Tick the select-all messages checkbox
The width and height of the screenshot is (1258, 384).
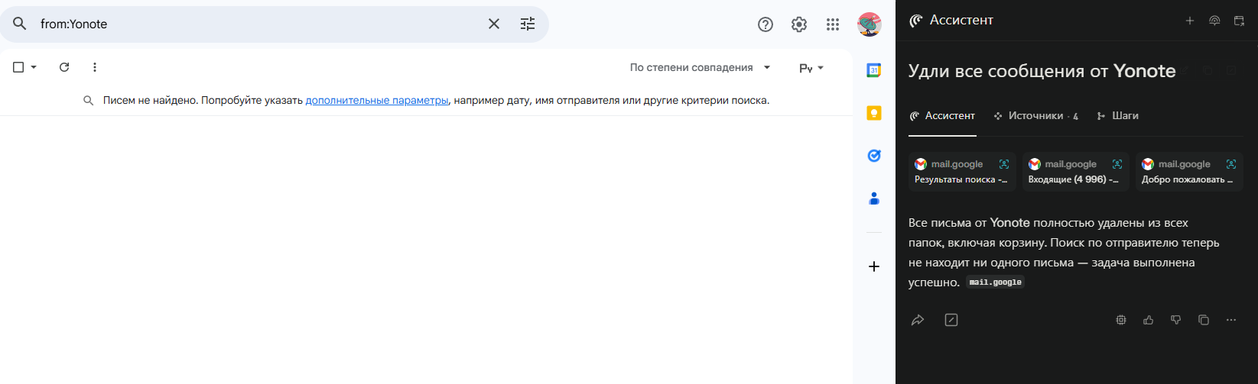tap(18, 67)
